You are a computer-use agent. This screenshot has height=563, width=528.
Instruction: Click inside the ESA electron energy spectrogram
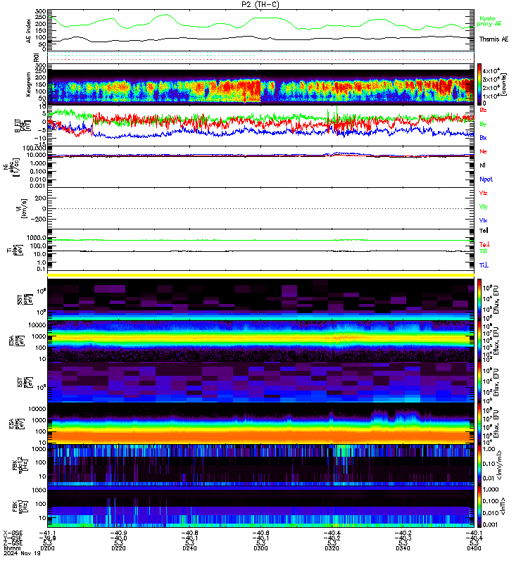coord(260,424)
